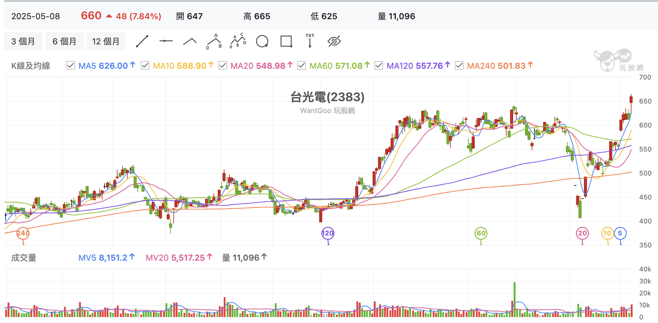Click the pink 20 MA marker
This screenshot has height=323, width=658.
pos(582,233)
